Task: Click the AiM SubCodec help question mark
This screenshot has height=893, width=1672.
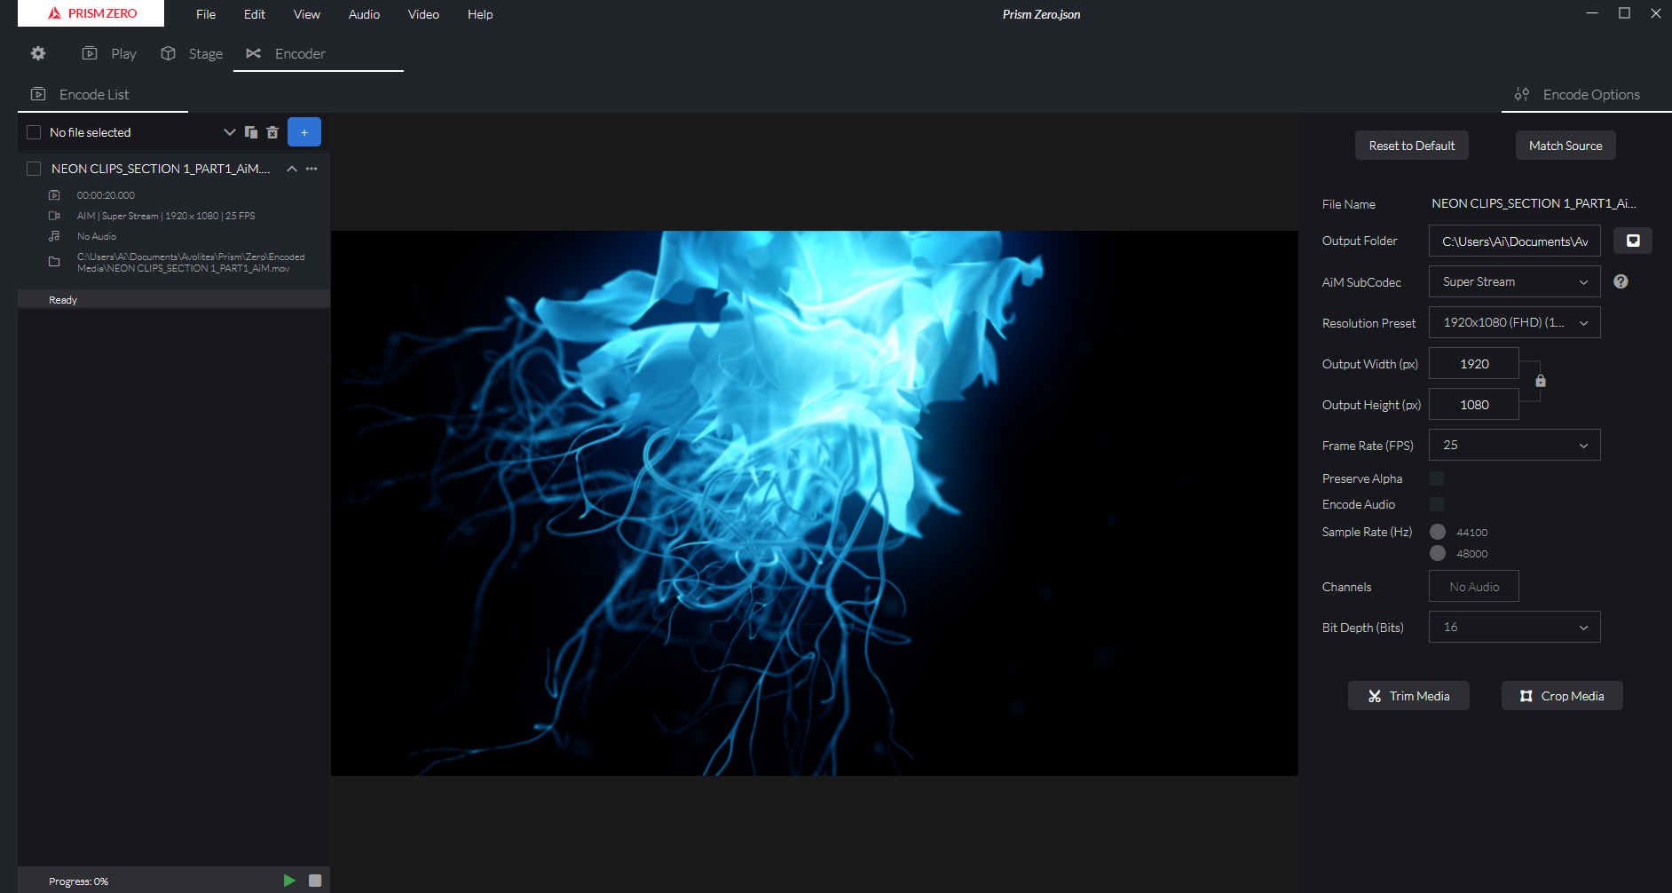Action: pyautogui.click(x=1621, y=281)
